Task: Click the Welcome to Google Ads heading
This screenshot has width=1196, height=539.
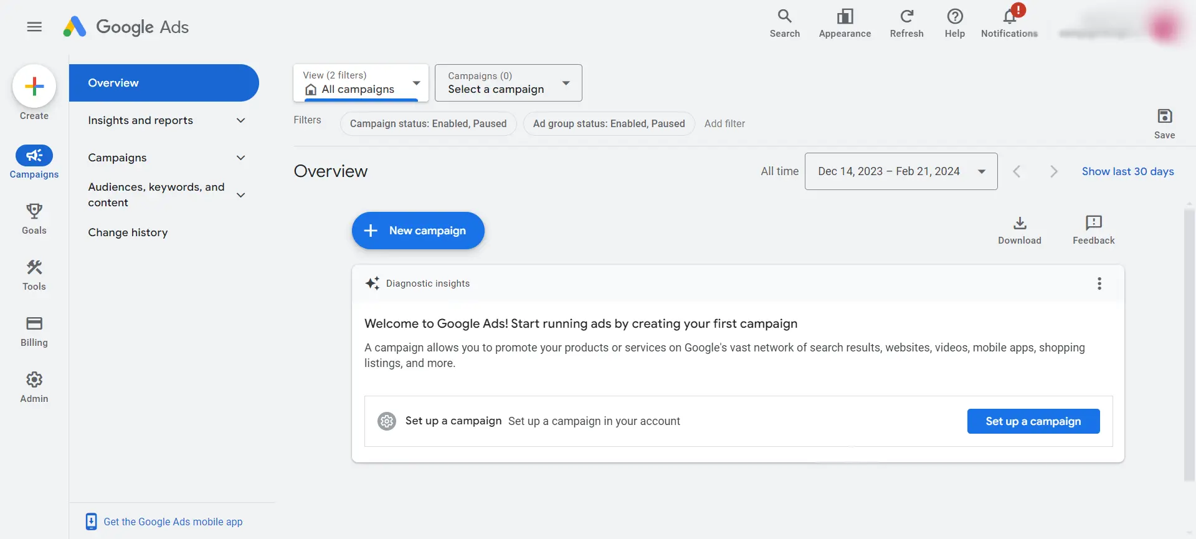Action: point(581,323)
